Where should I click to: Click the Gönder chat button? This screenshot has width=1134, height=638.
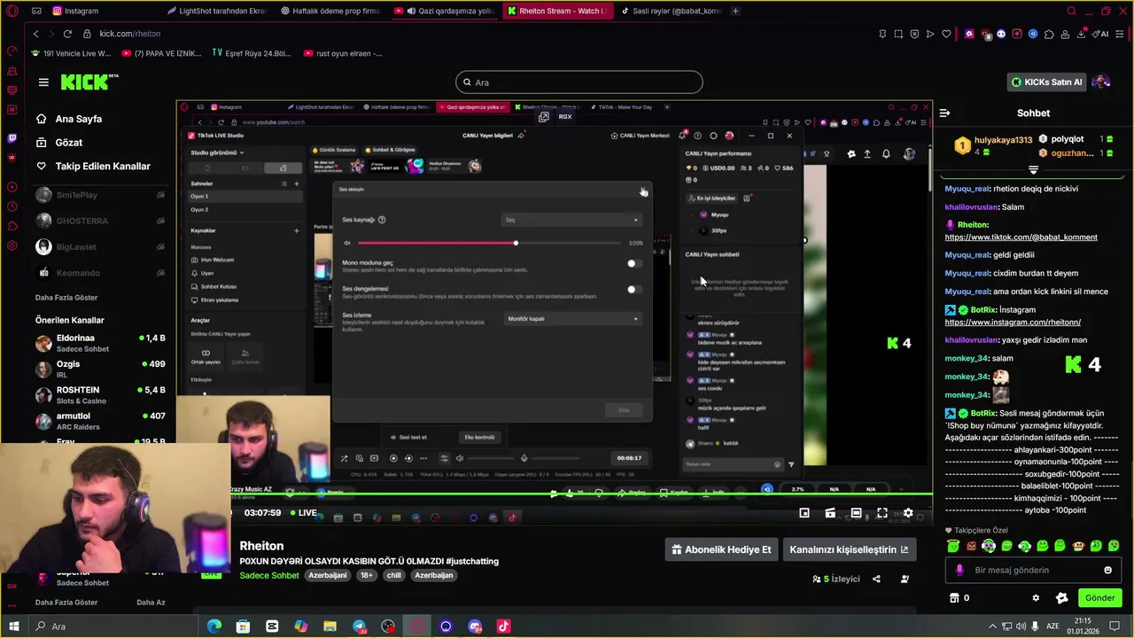tap(1099, 598)
